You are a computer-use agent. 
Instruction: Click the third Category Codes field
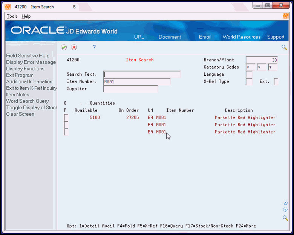273,67
